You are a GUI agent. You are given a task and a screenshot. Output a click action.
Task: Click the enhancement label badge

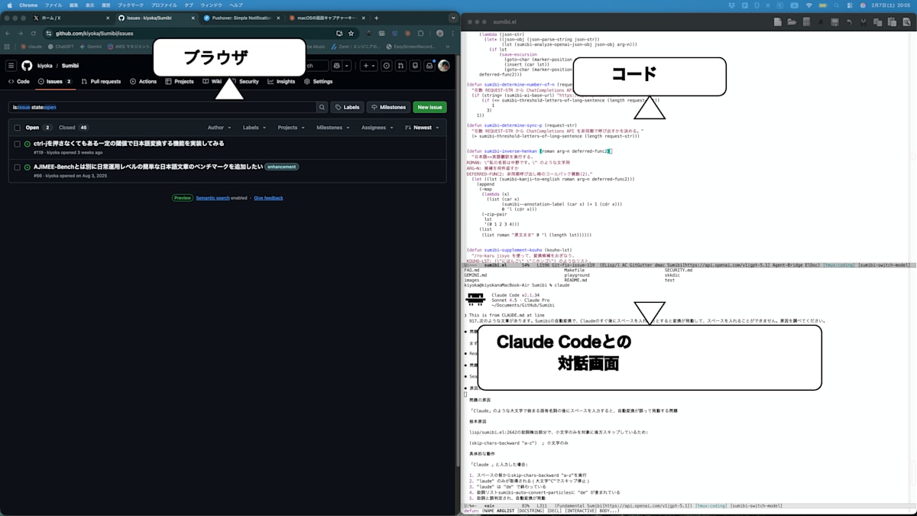coord(282,167)
